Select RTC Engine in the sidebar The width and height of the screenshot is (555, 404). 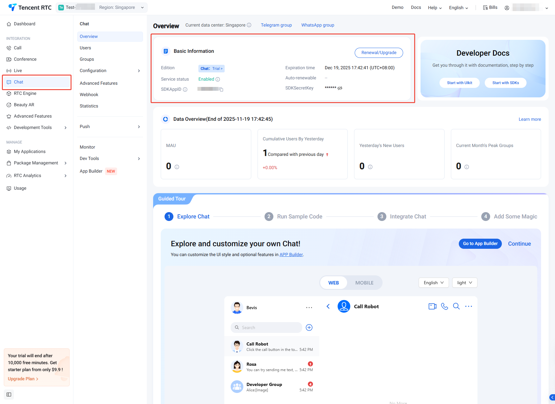[25, 93]
